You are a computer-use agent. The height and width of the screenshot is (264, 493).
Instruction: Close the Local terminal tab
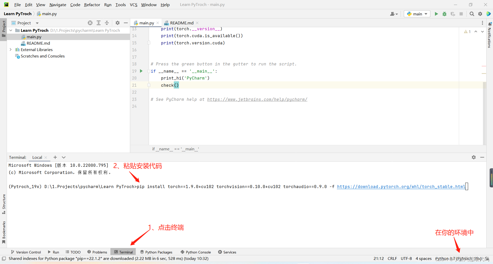(46, 158)
